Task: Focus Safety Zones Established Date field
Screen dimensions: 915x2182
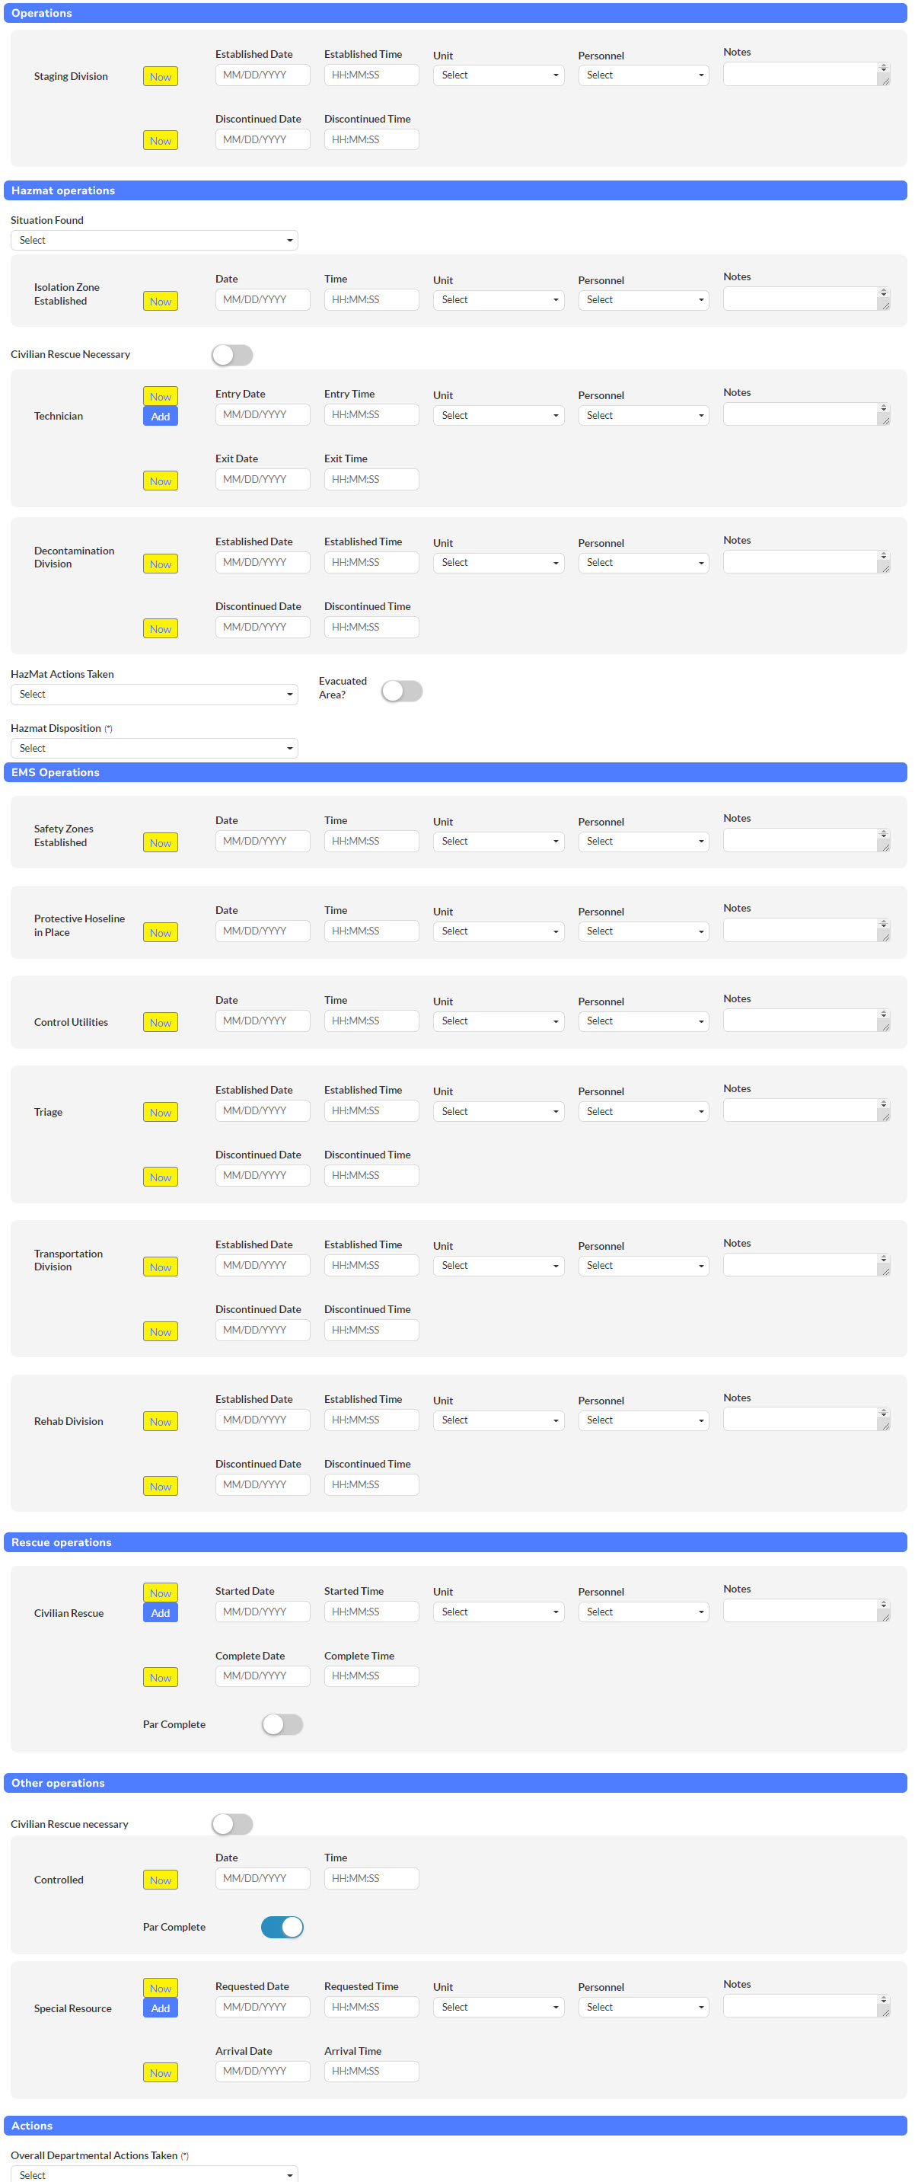Action: (x=263, y=841)
